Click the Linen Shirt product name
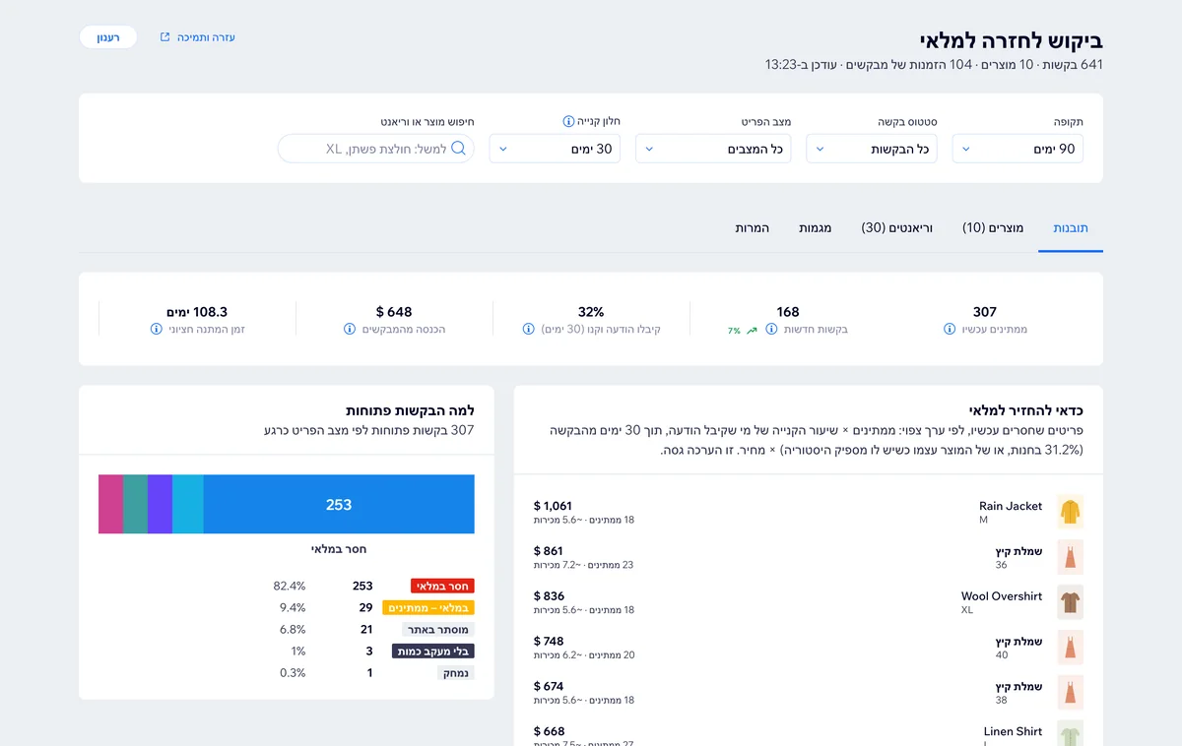The height and width of the screenshot is (746, 1182). pyautogui.click(x=1013, y=732)
